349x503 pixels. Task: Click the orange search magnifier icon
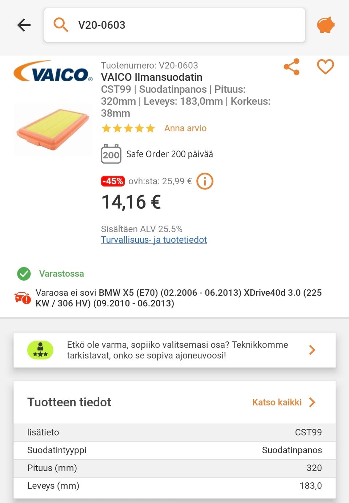click(61, 25)
